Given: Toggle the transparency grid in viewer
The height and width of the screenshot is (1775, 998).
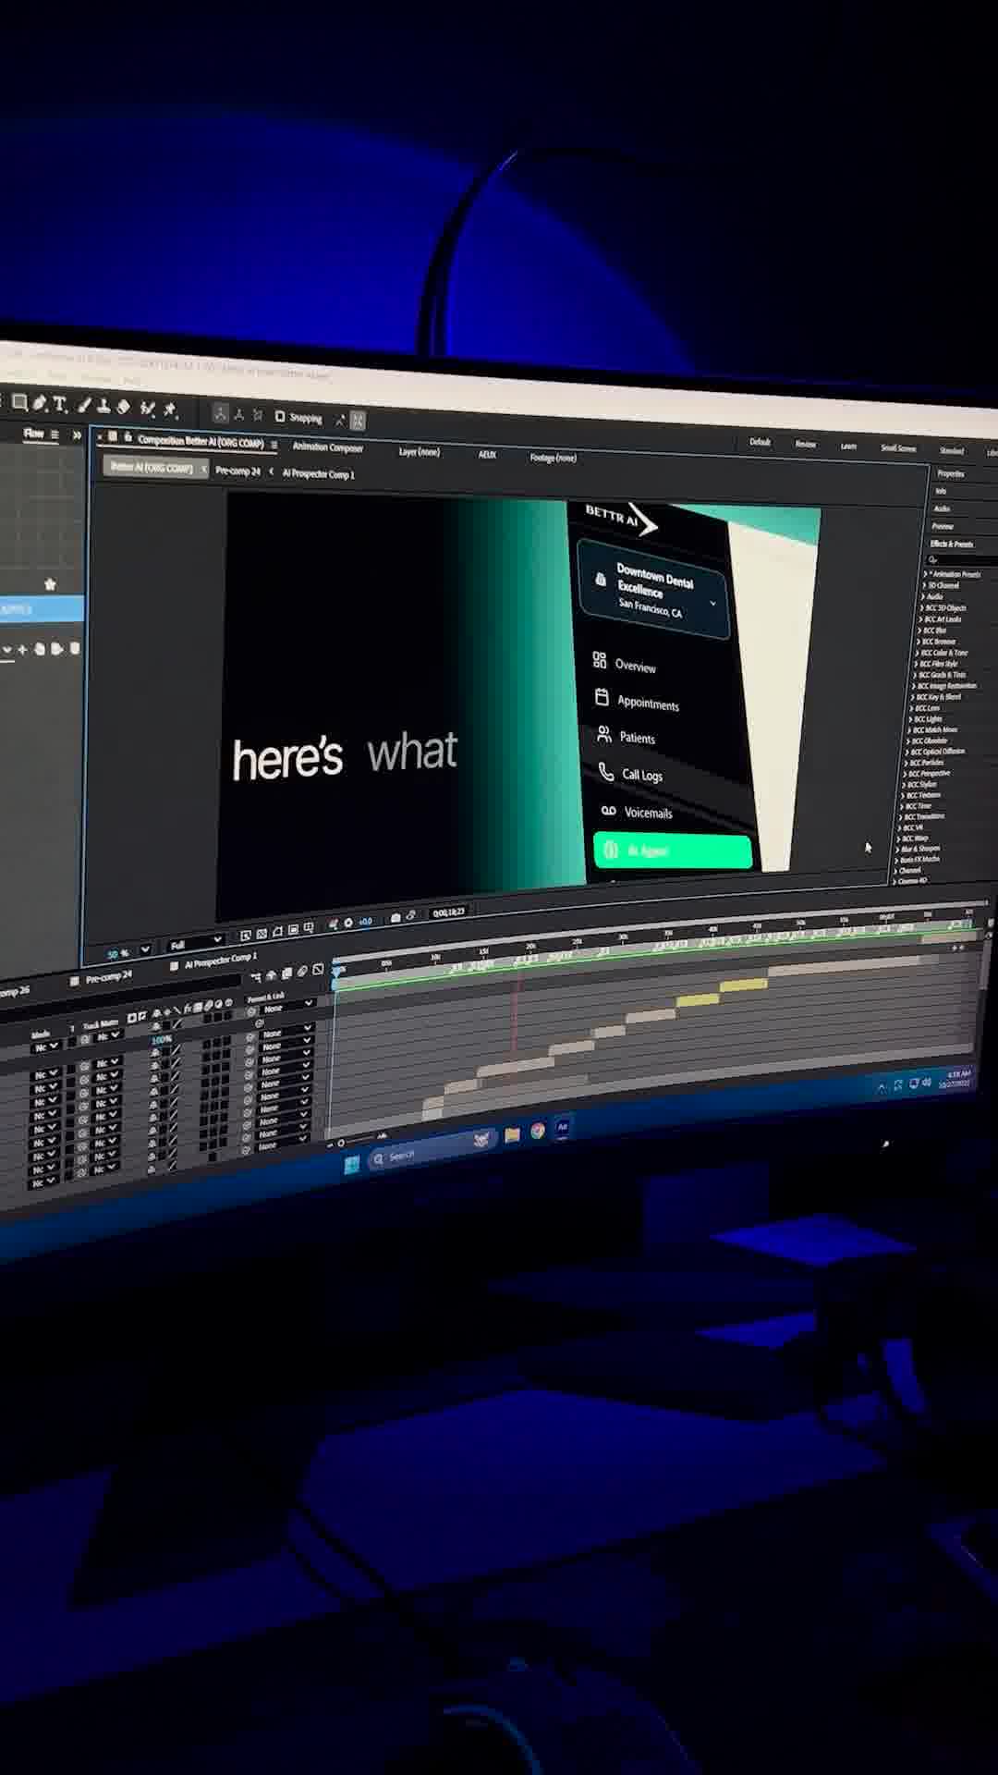Looking at the screenshot, I should pyautogui.click(x=262, y=934).
